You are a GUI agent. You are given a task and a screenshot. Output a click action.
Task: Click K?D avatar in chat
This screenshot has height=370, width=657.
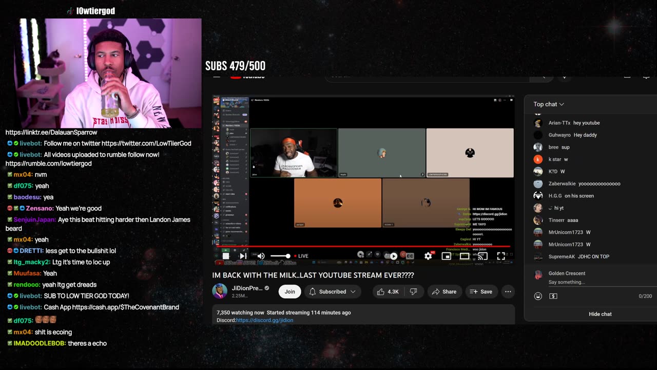pos(538,172)
